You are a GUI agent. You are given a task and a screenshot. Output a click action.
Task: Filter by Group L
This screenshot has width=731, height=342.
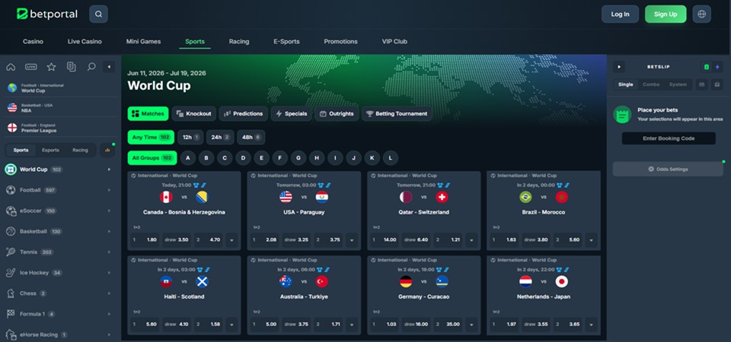(390, 158)
